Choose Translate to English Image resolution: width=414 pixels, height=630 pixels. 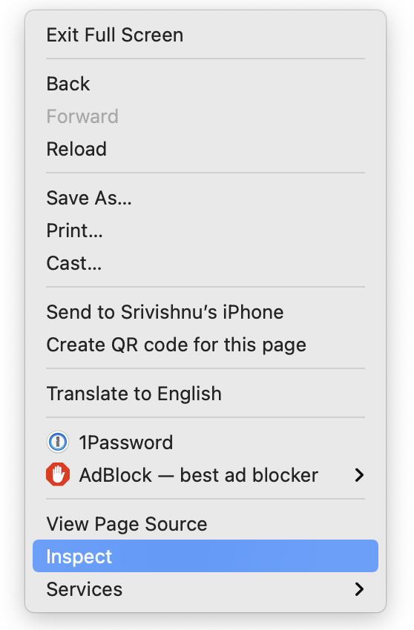click(x=206, y=394)
